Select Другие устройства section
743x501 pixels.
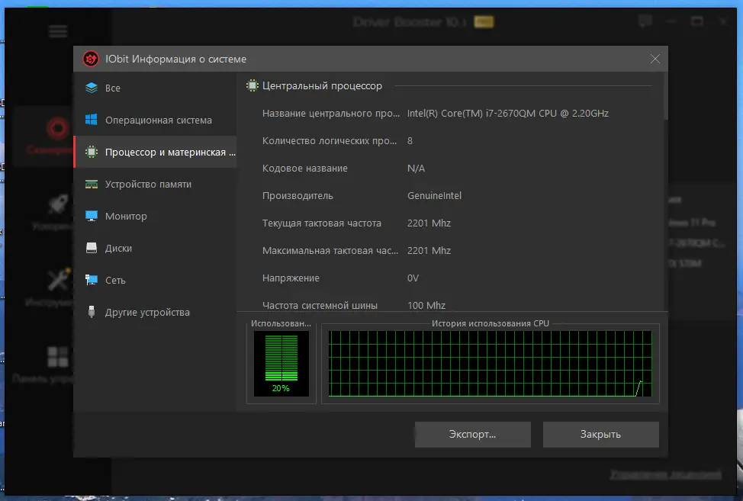(x=155, y=312)
